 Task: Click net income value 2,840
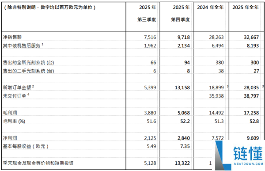tap(184, 138)
